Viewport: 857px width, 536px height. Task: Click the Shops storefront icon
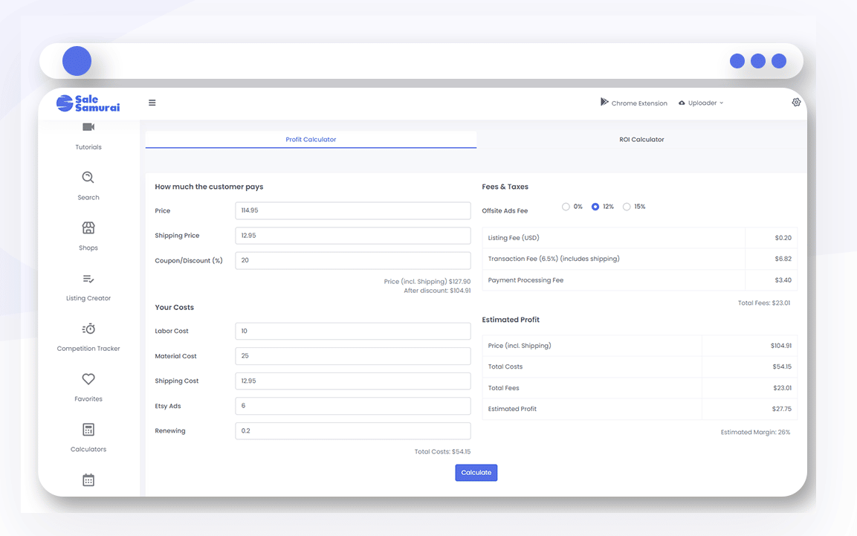coord(88,227)
